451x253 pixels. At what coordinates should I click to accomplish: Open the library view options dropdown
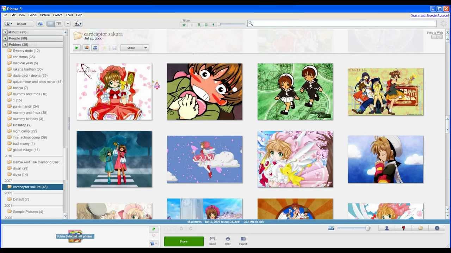point(68,24)
